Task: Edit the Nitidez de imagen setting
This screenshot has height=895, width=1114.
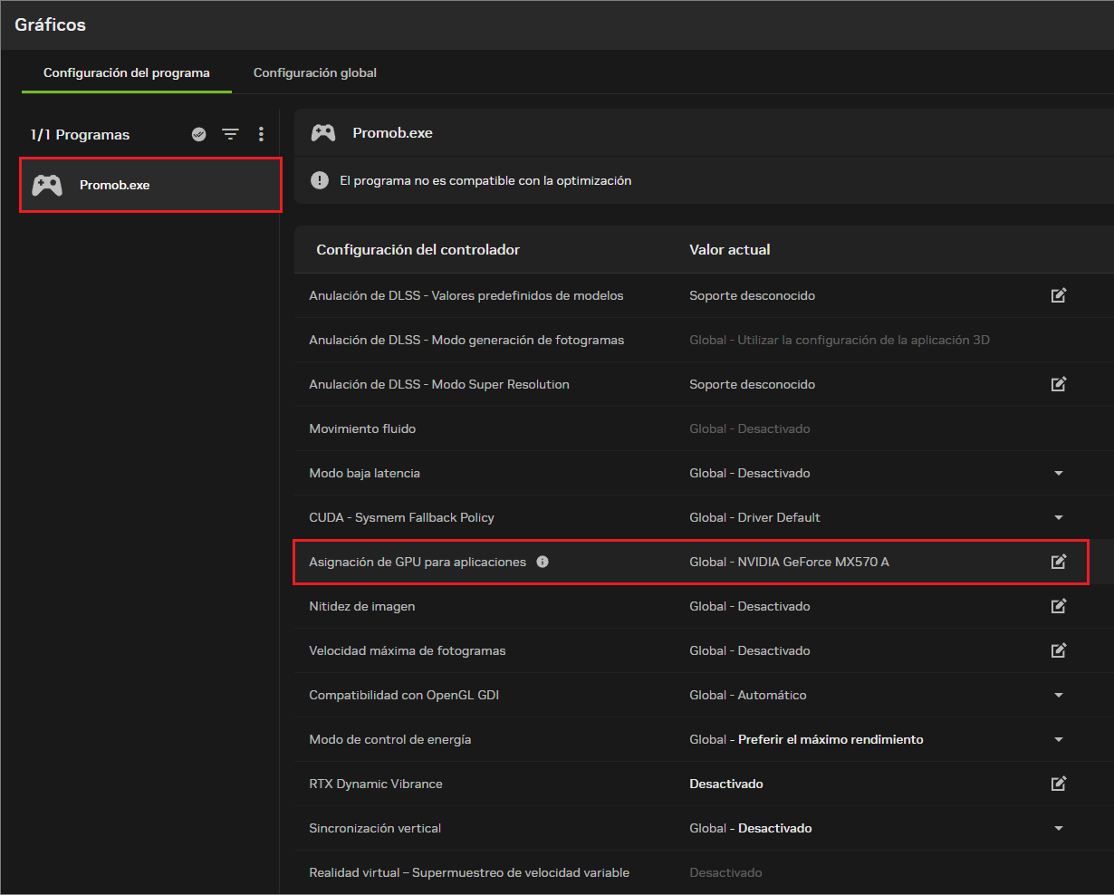Action: pyautogui.click(x=1059, y=606)
